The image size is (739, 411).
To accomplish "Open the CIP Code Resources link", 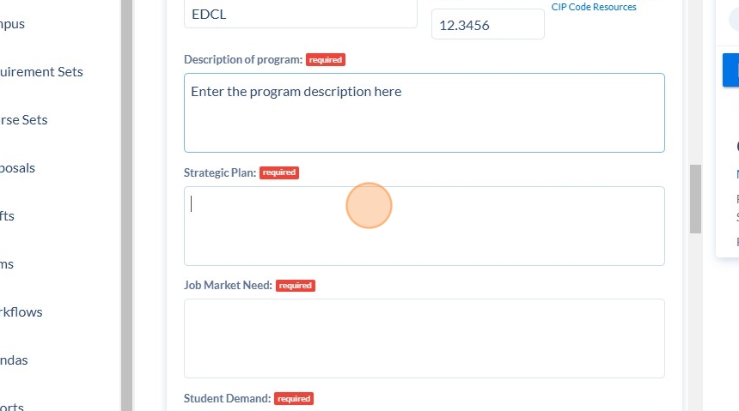I will click(x=594, y=7).
